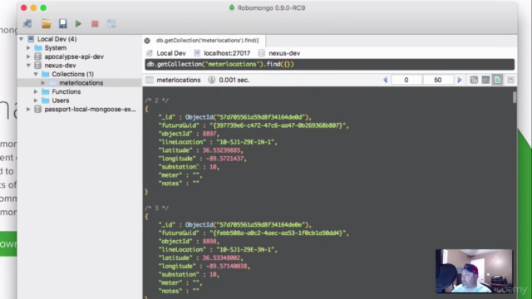
Task: Click the nexus-dev database label in the query bar
Action: (x=284, y=53)
